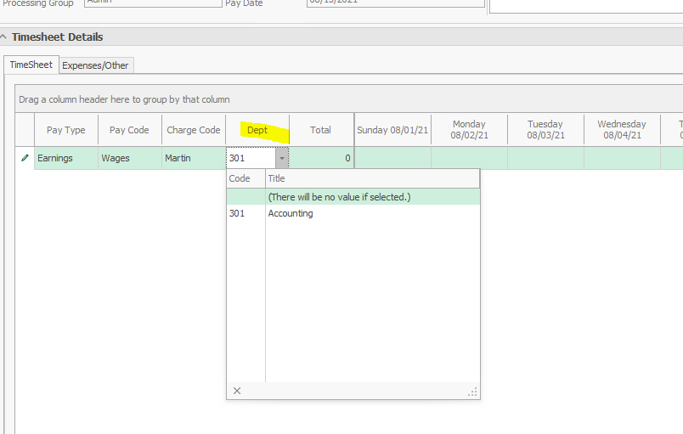Select the 301 Accounting option

[290, 213]
